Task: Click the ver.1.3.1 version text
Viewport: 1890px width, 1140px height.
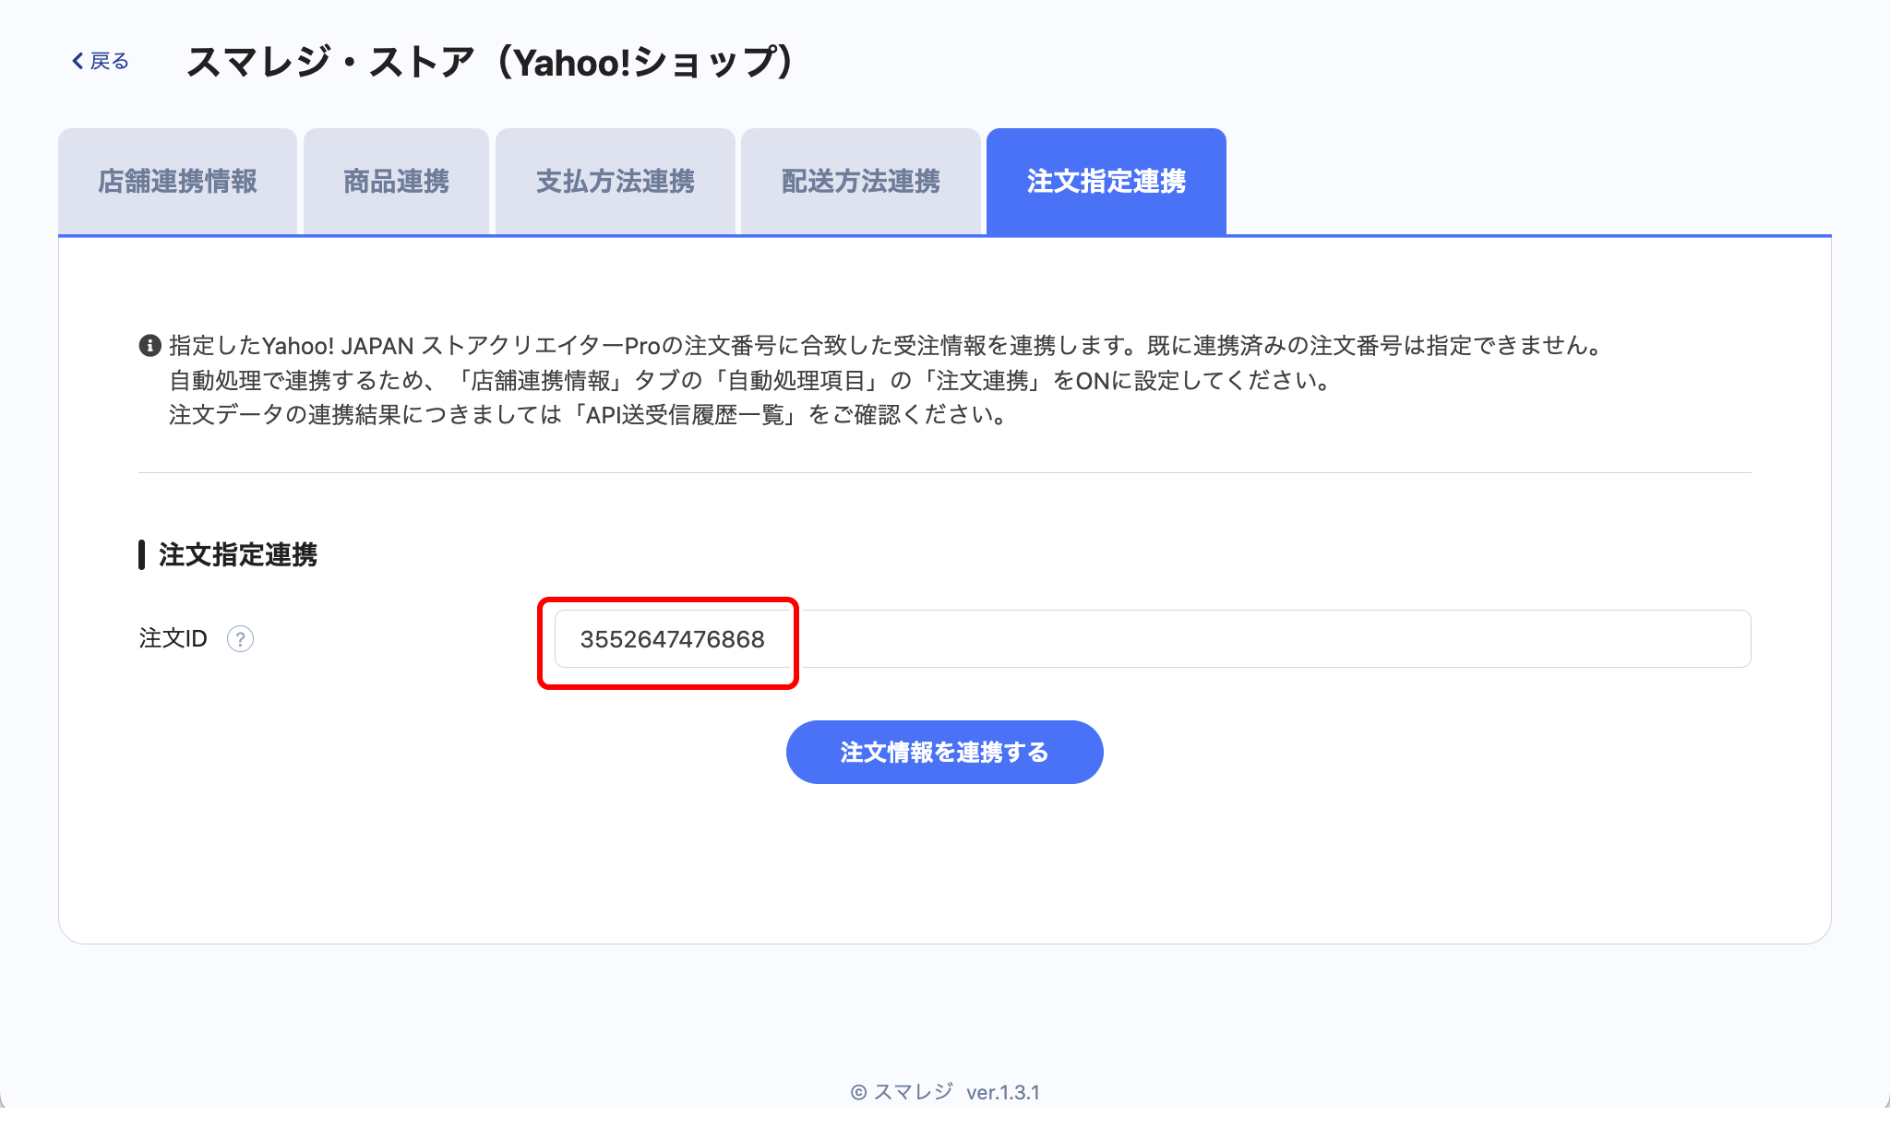Action: (x=1002, y=1092)
